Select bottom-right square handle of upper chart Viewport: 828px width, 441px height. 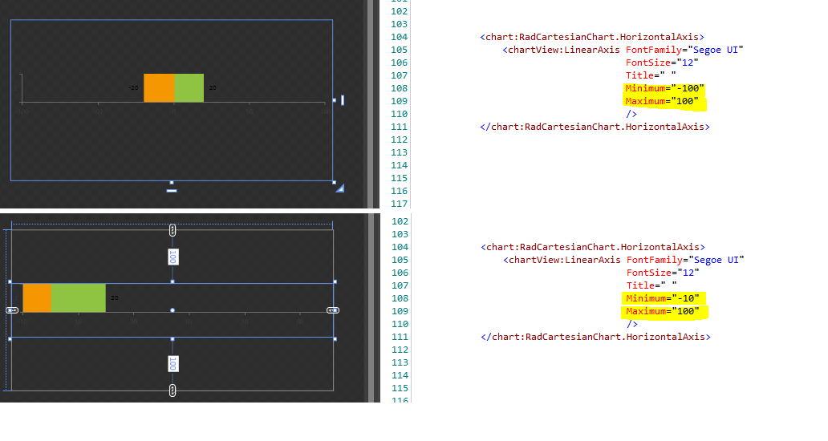pyautogui.click(x=335, y=183)
